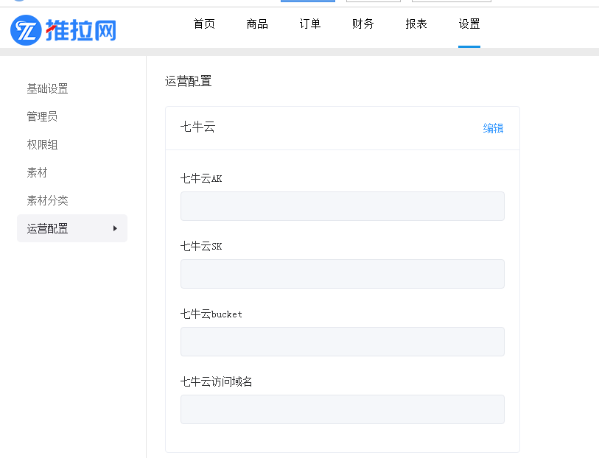Go to 素材 in the sidebar
599x458 pixels.
pyautogui.click(x=37, y=172)
